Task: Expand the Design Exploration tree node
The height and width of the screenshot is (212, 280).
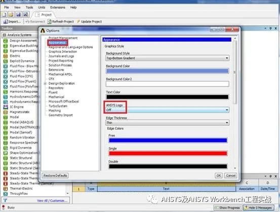Action: point(46,83)
